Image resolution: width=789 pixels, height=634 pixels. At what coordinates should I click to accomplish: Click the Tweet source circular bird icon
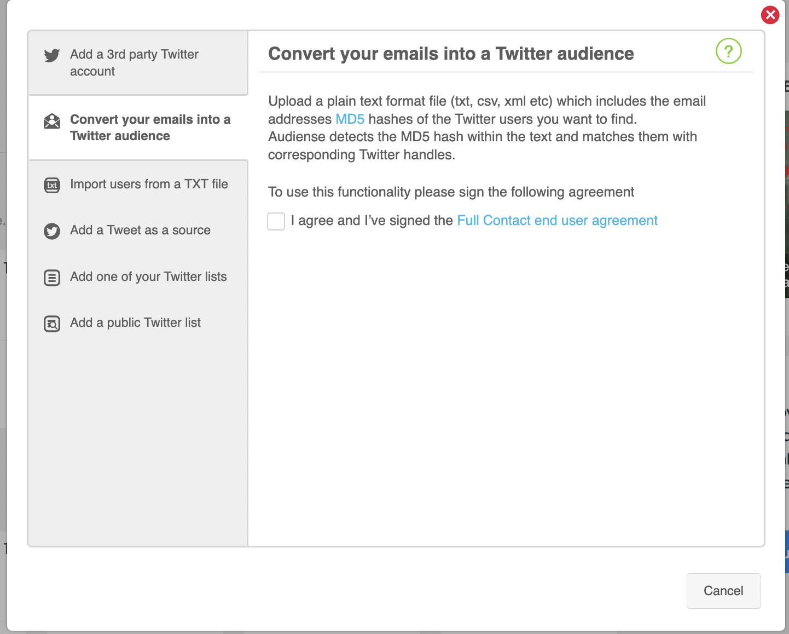click(x=52, y=231)
